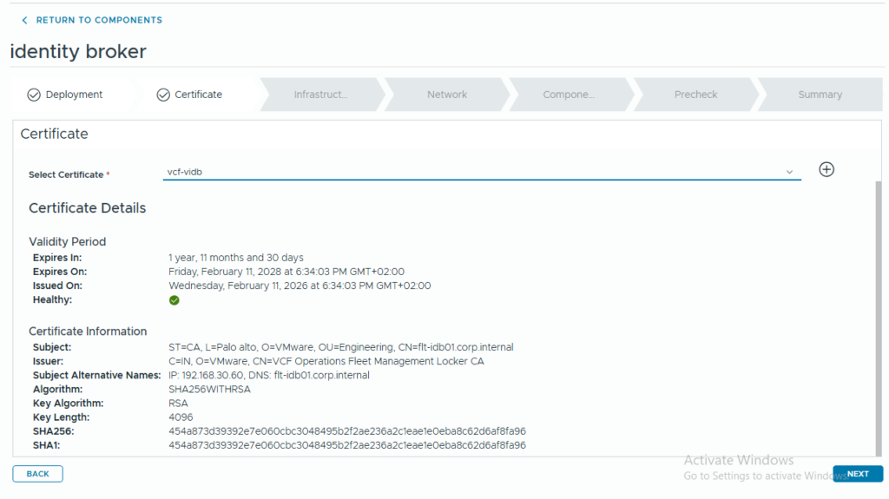Viewport: 889px width, 499px height.
Task: Switch to the Network wizard step
Action: coord(447,95)
